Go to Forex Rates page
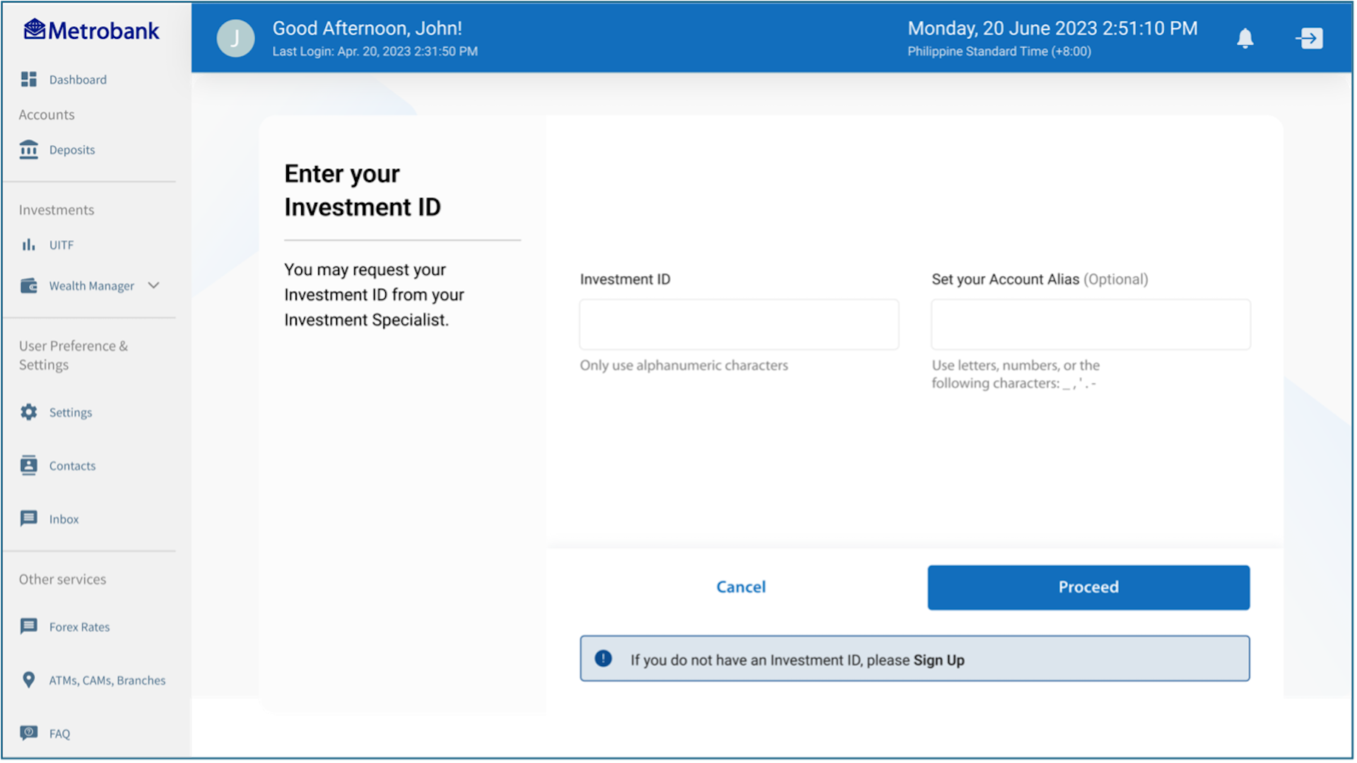This screenshot has width=1357, height=763. coord(79,627)
